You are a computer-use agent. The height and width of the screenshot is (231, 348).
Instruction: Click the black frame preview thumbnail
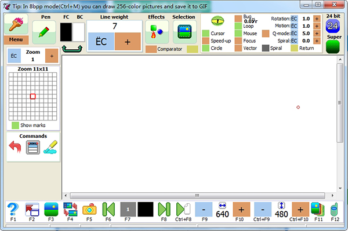pyautogui.click(x=146, y=210)
